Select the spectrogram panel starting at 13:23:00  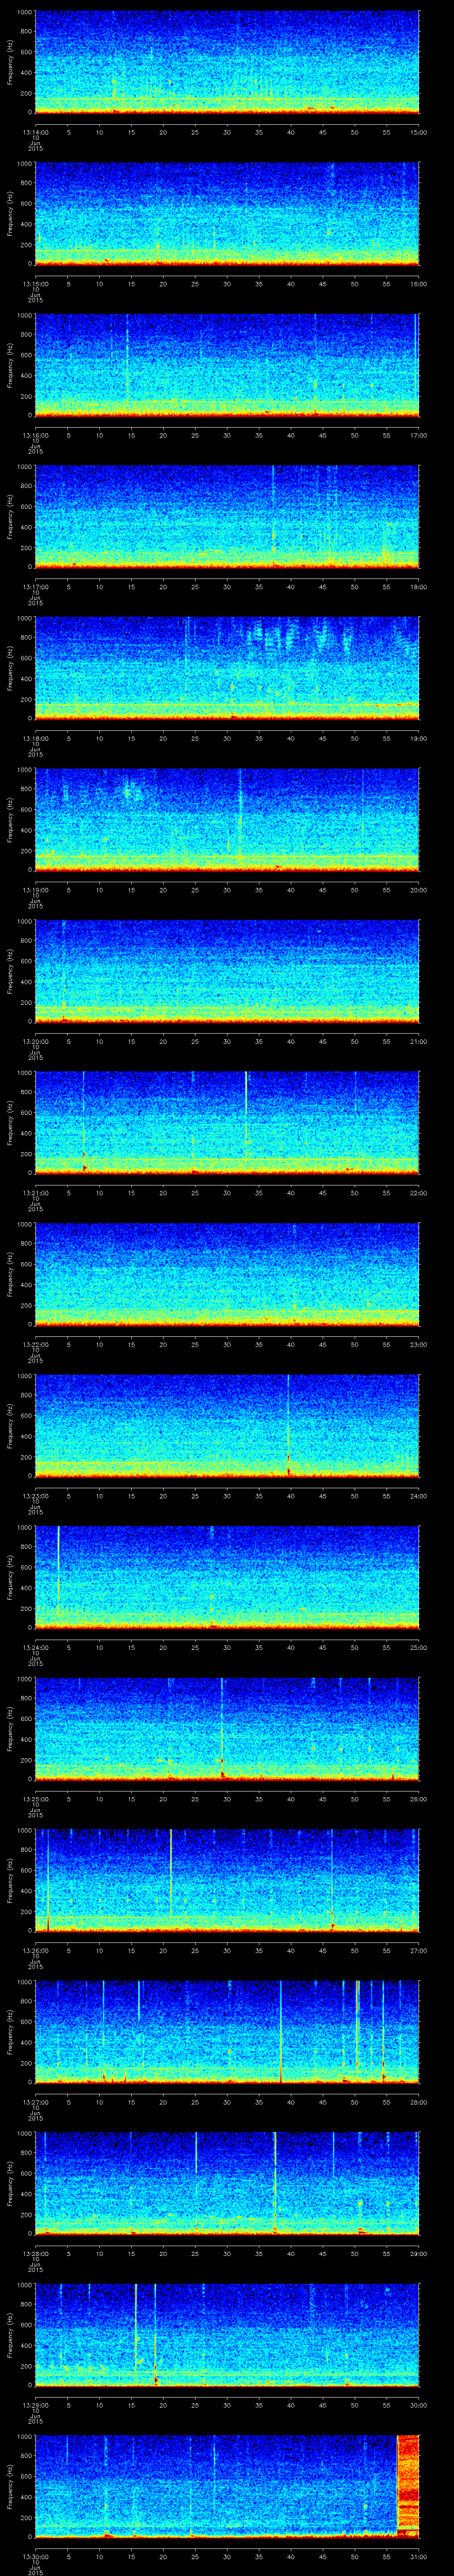(227, 1426)
